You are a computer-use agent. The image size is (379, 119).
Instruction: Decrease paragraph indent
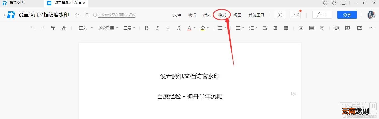(x=276, y=28)
